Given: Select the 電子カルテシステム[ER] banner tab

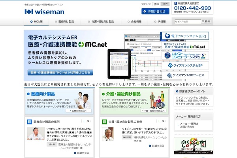Looking at the screenshot, I should tap(185, 36).
